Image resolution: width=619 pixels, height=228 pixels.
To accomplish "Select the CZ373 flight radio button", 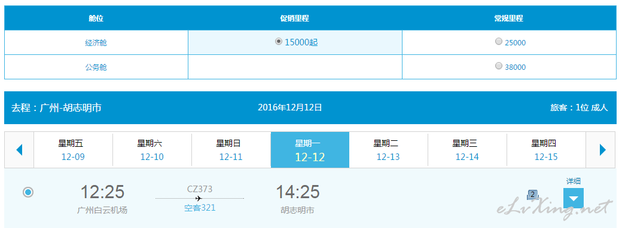I will tap(28, 192).
